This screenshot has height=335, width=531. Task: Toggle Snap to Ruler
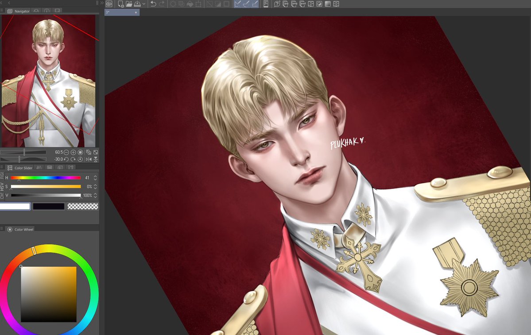238,4
